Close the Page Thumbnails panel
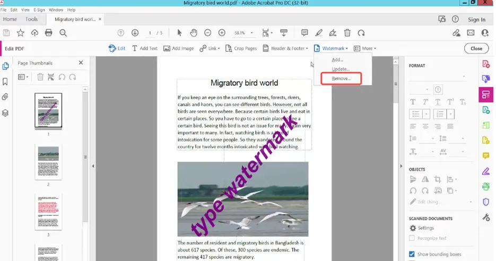The width and height of the screenshot is (496, 261). [81, 63]
